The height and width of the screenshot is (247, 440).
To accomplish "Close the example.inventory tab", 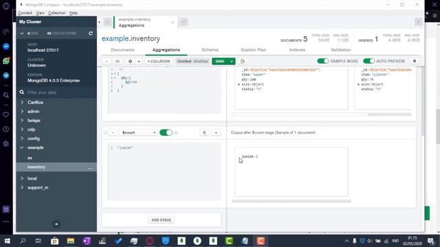I will click(173, 22).
